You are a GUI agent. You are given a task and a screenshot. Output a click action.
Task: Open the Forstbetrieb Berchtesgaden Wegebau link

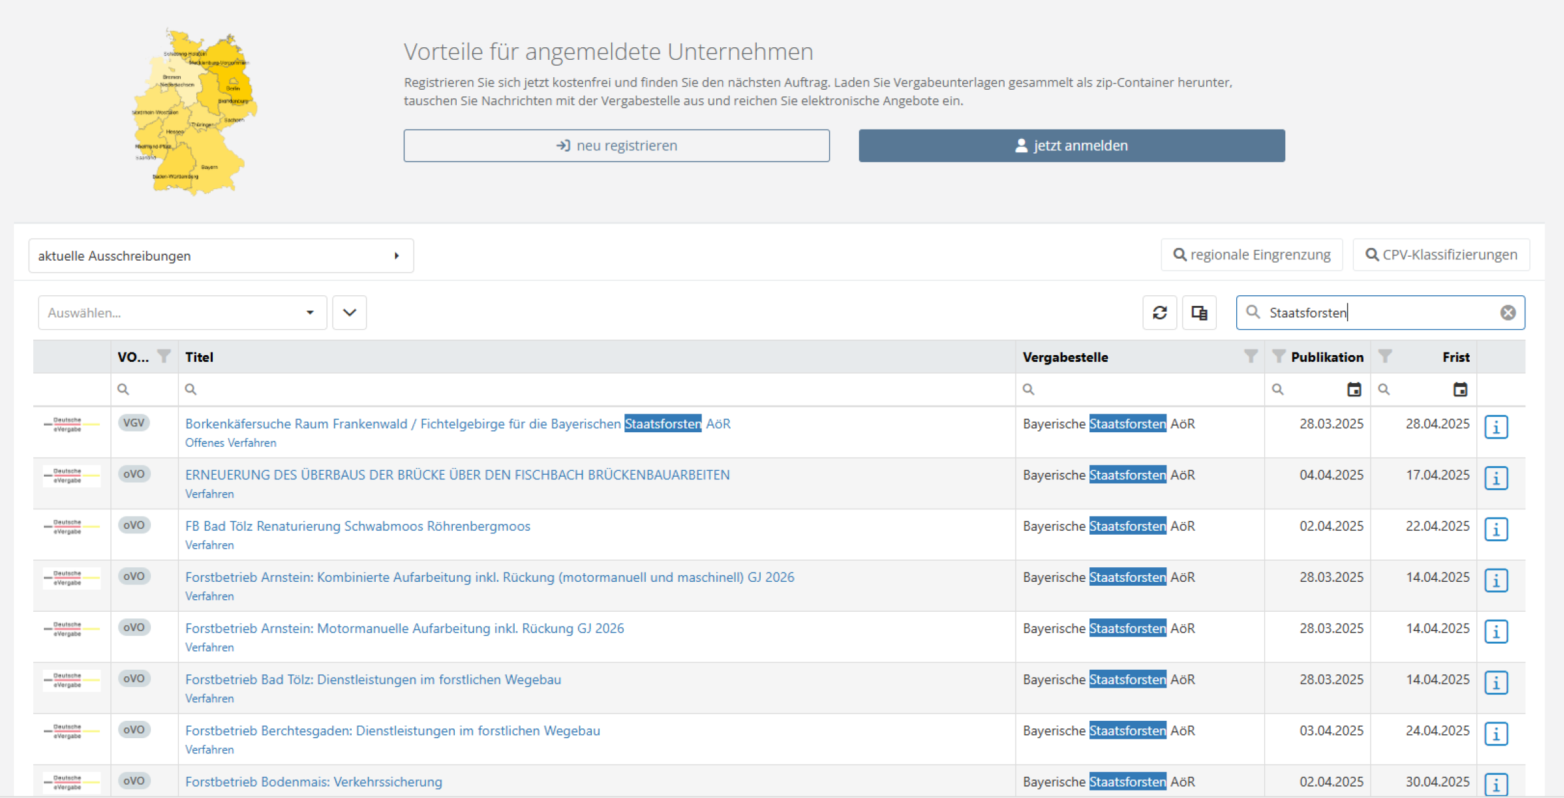392,730
